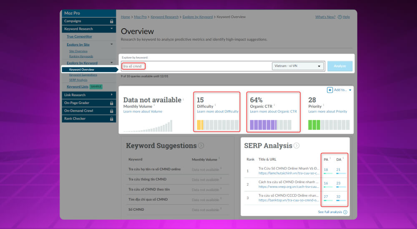Select keyword 'Tra cứu thông tin CMND'
417x229 pixels.
coord(147,179)
